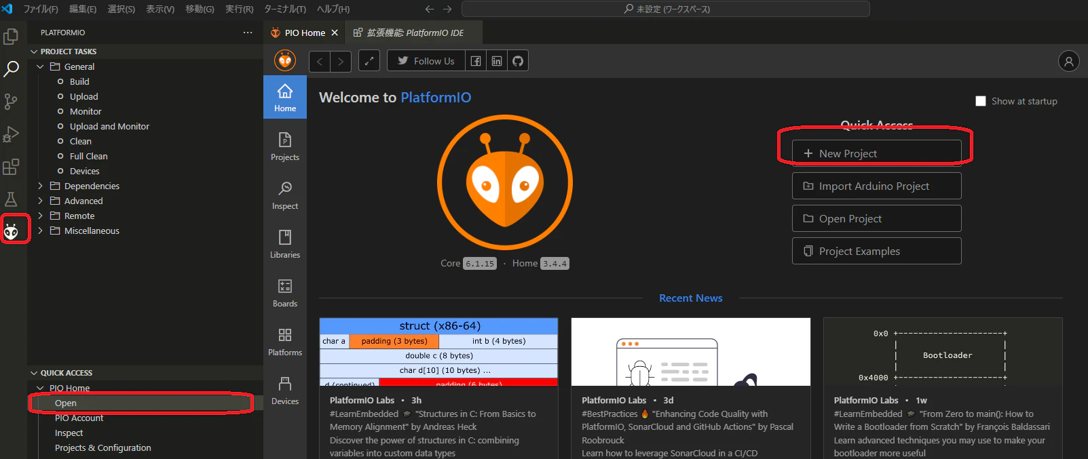Screen dimensions: 1088x459
Task: Click the Follow Us Twitter button
Action: click(x=426, y=61)
